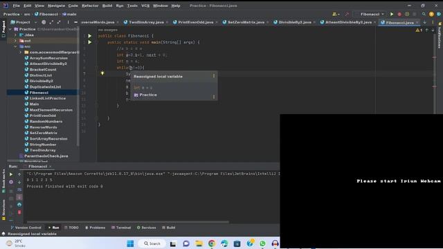Viewport: 443px width, 249px height.
Task: Go to previous highlighted error arrow
Action: coord(427,30)
